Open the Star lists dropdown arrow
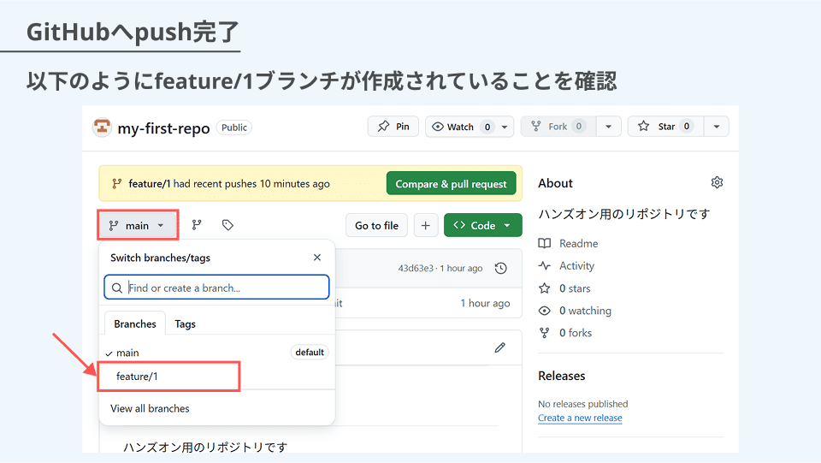 pos(717,126)
